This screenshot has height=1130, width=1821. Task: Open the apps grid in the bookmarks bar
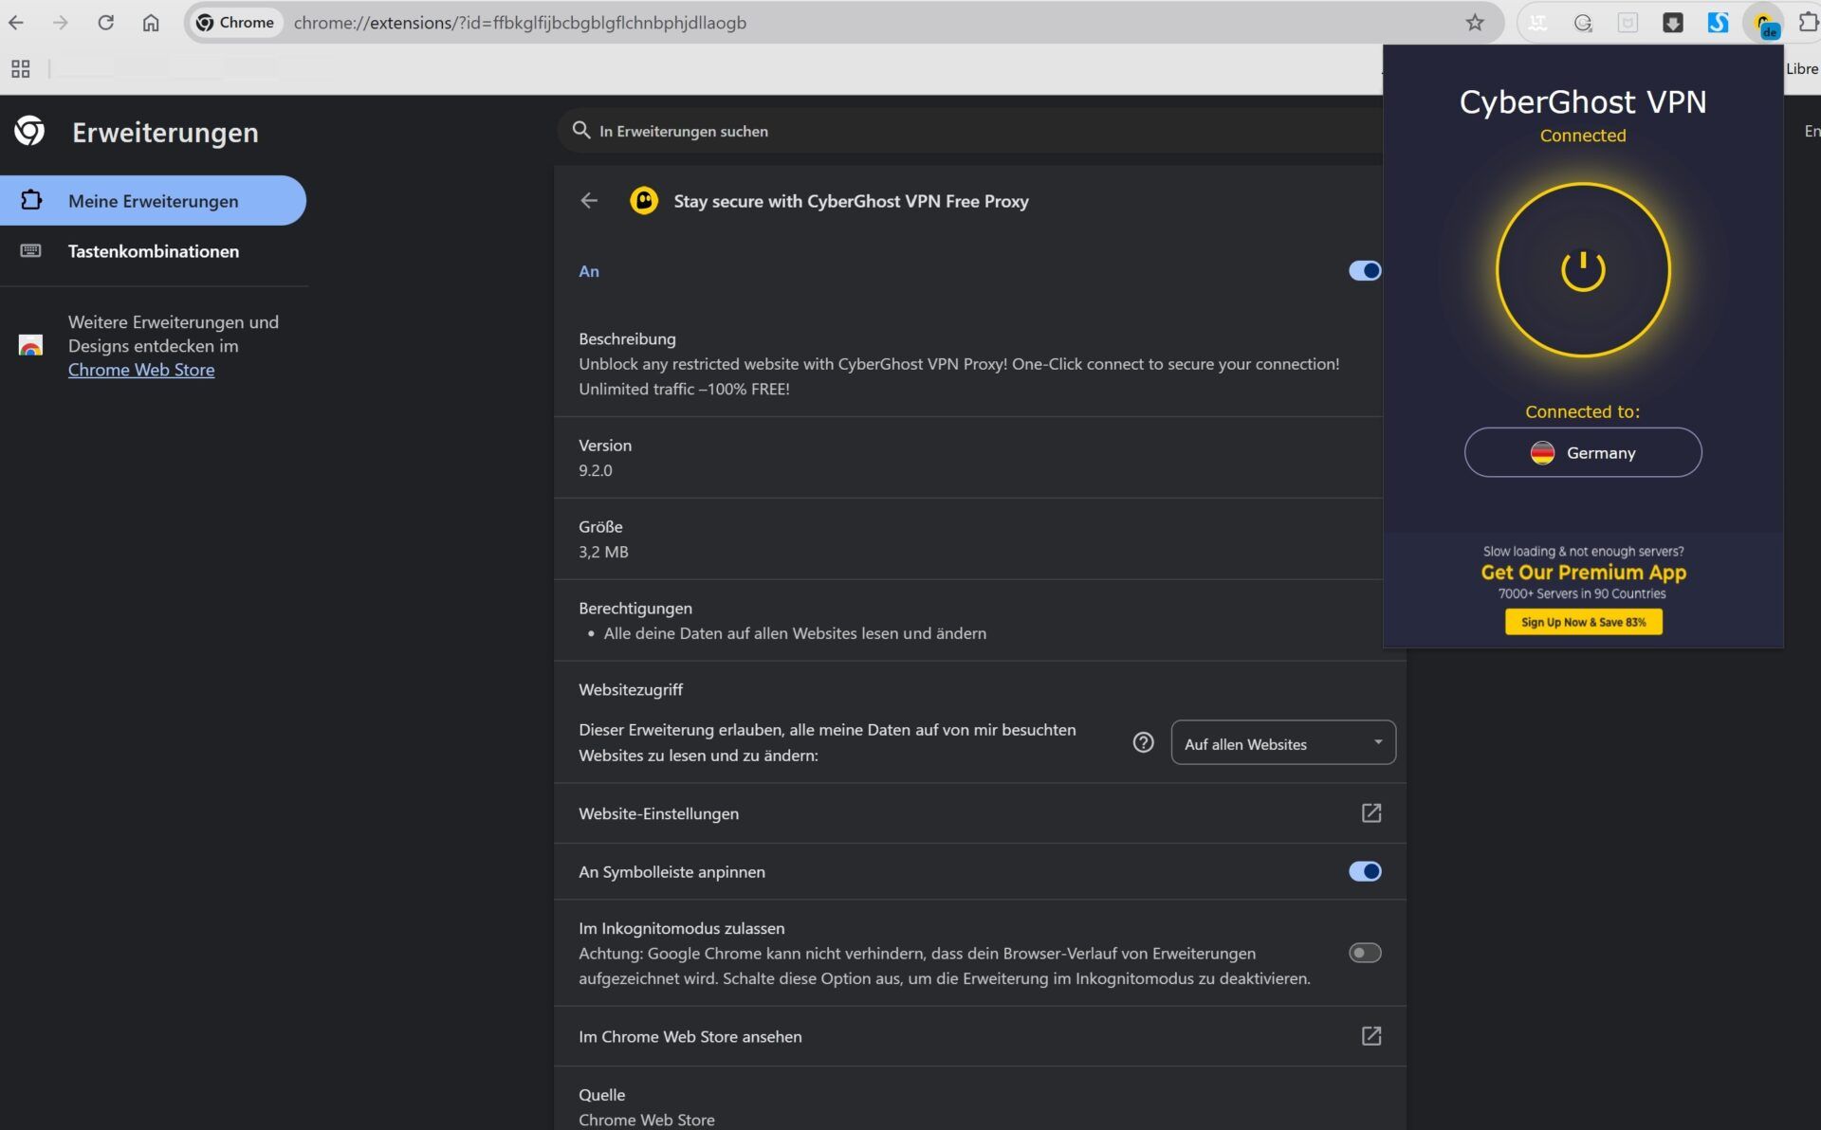[20, 68]
